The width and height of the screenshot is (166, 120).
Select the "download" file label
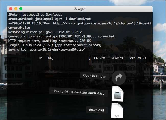click(97, 110)
